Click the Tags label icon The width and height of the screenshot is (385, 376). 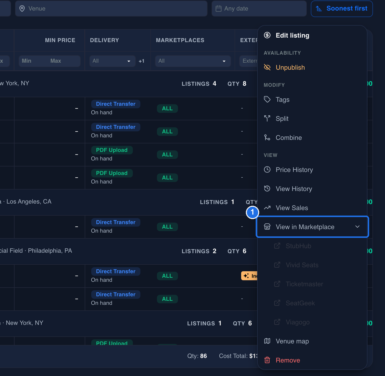(267, 99)
